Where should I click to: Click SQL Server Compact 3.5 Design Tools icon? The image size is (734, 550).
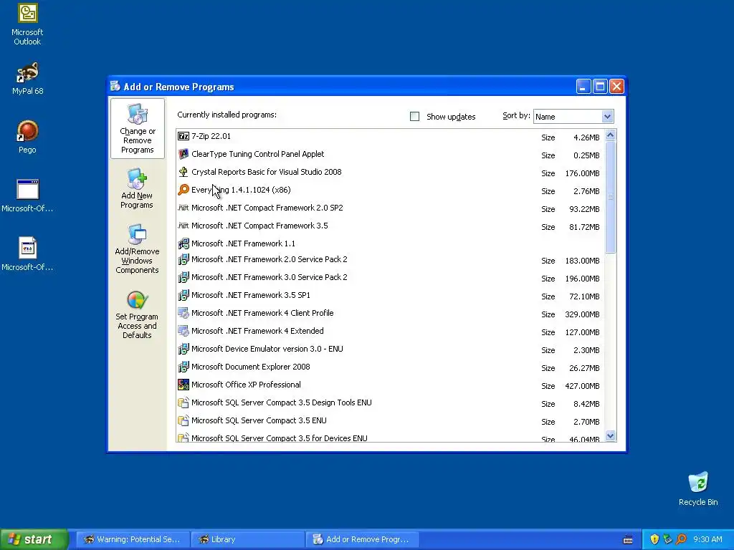pos(183,402)
